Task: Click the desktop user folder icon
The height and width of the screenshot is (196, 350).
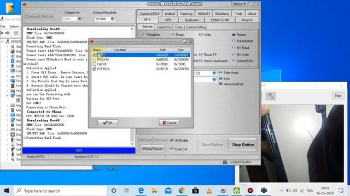Action: coord(10,8)
